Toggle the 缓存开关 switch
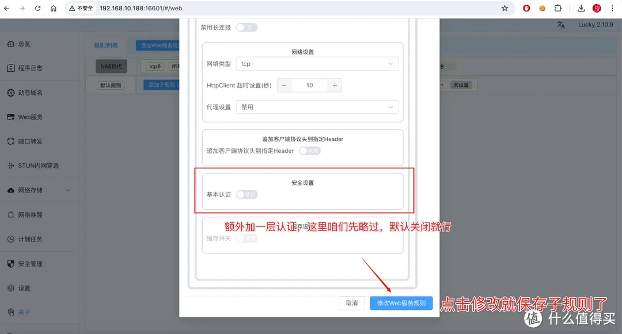This screenshot has width=622, height=334. pyautogui.click(x=246, y=238)
